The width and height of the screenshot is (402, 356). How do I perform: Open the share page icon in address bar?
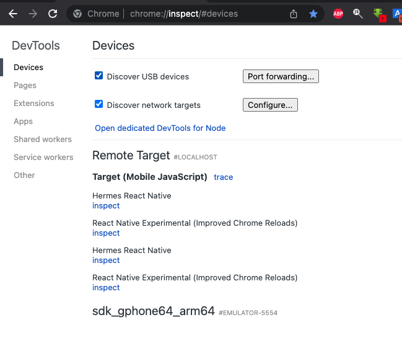coord(294,14)
